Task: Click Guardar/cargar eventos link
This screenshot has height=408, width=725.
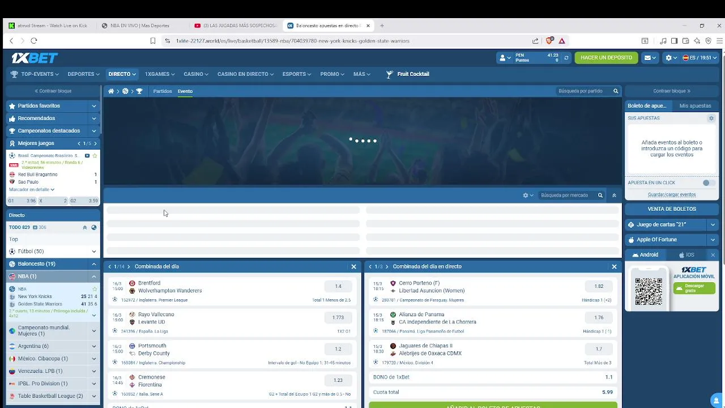Action: point(672,195)
